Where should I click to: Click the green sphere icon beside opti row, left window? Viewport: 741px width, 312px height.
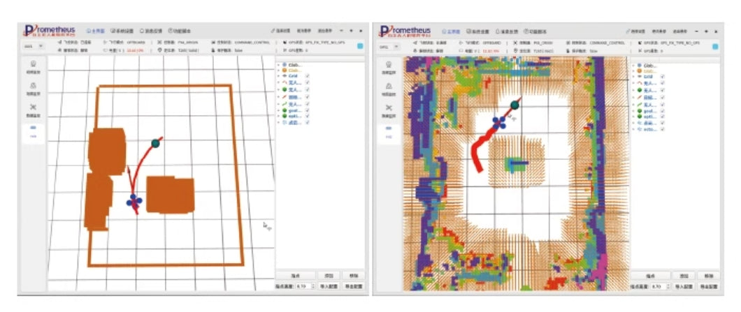[x=284, y=116]
